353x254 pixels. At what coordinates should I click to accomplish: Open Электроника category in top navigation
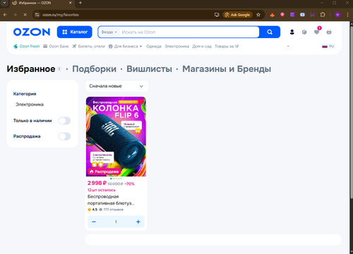coord(176,47)
